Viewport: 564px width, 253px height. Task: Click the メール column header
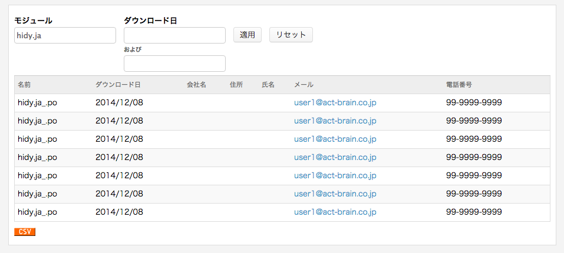tap(304, 85)
